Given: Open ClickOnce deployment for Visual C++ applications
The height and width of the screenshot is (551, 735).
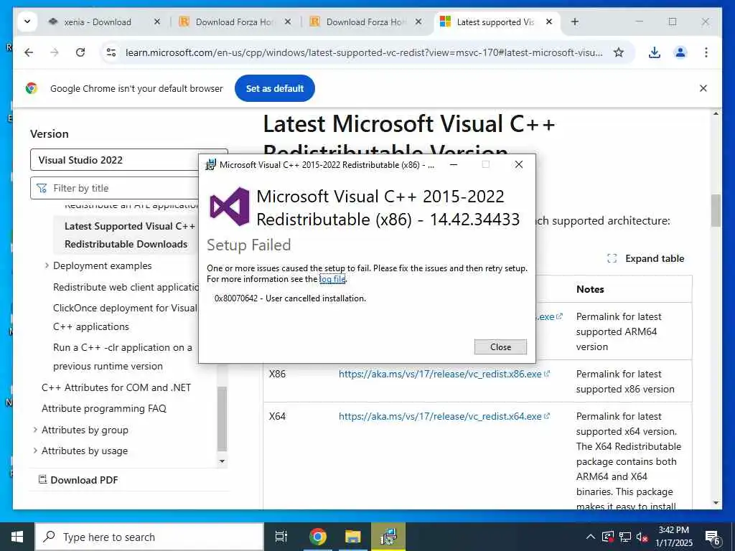Looking at the screenshot, I should point(125,316).
